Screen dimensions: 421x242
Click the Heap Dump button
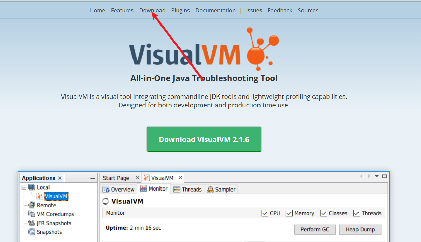point(360,229)
